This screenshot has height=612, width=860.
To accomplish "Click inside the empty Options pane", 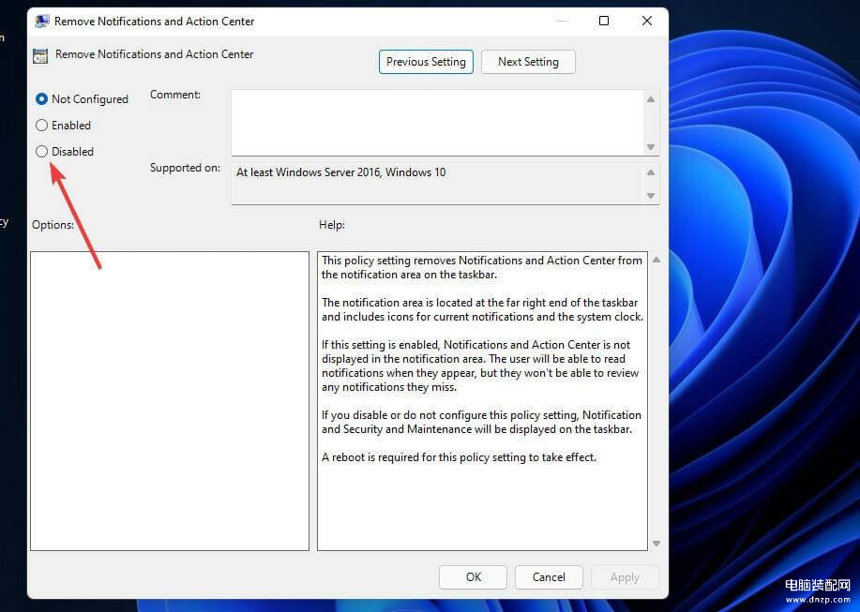I will coord(170,400).
